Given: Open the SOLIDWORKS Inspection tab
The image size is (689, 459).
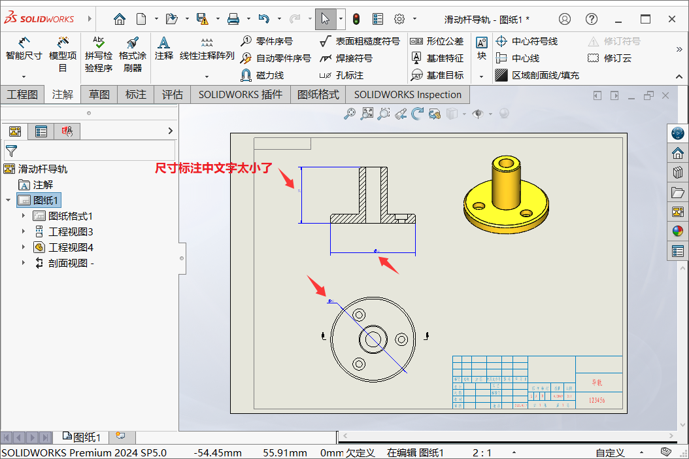Looking at the screenshot, I should 408,95.
